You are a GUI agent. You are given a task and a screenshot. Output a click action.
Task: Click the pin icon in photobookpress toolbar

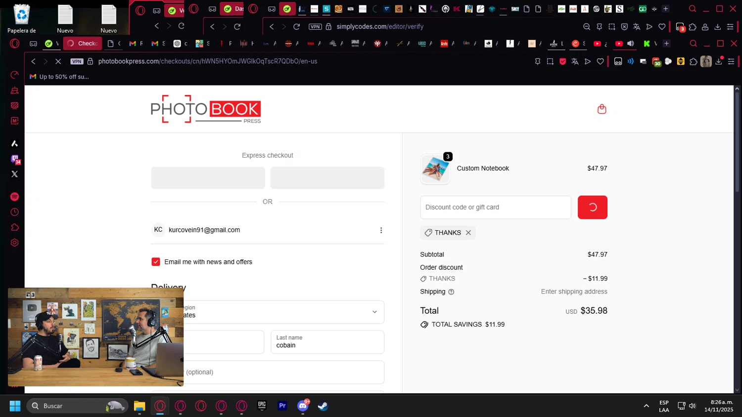(538, 62)
